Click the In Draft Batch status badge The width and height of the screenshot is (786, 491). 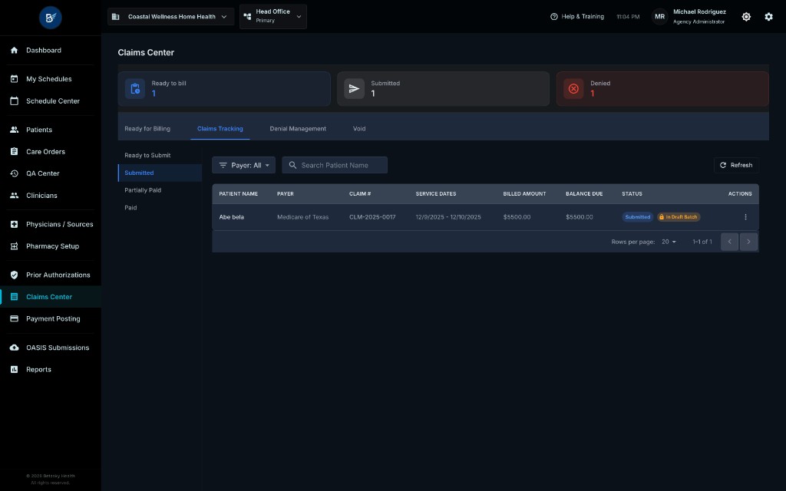(679, 217)
